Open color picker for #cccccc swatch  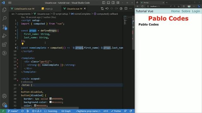[x=50, y=102]
